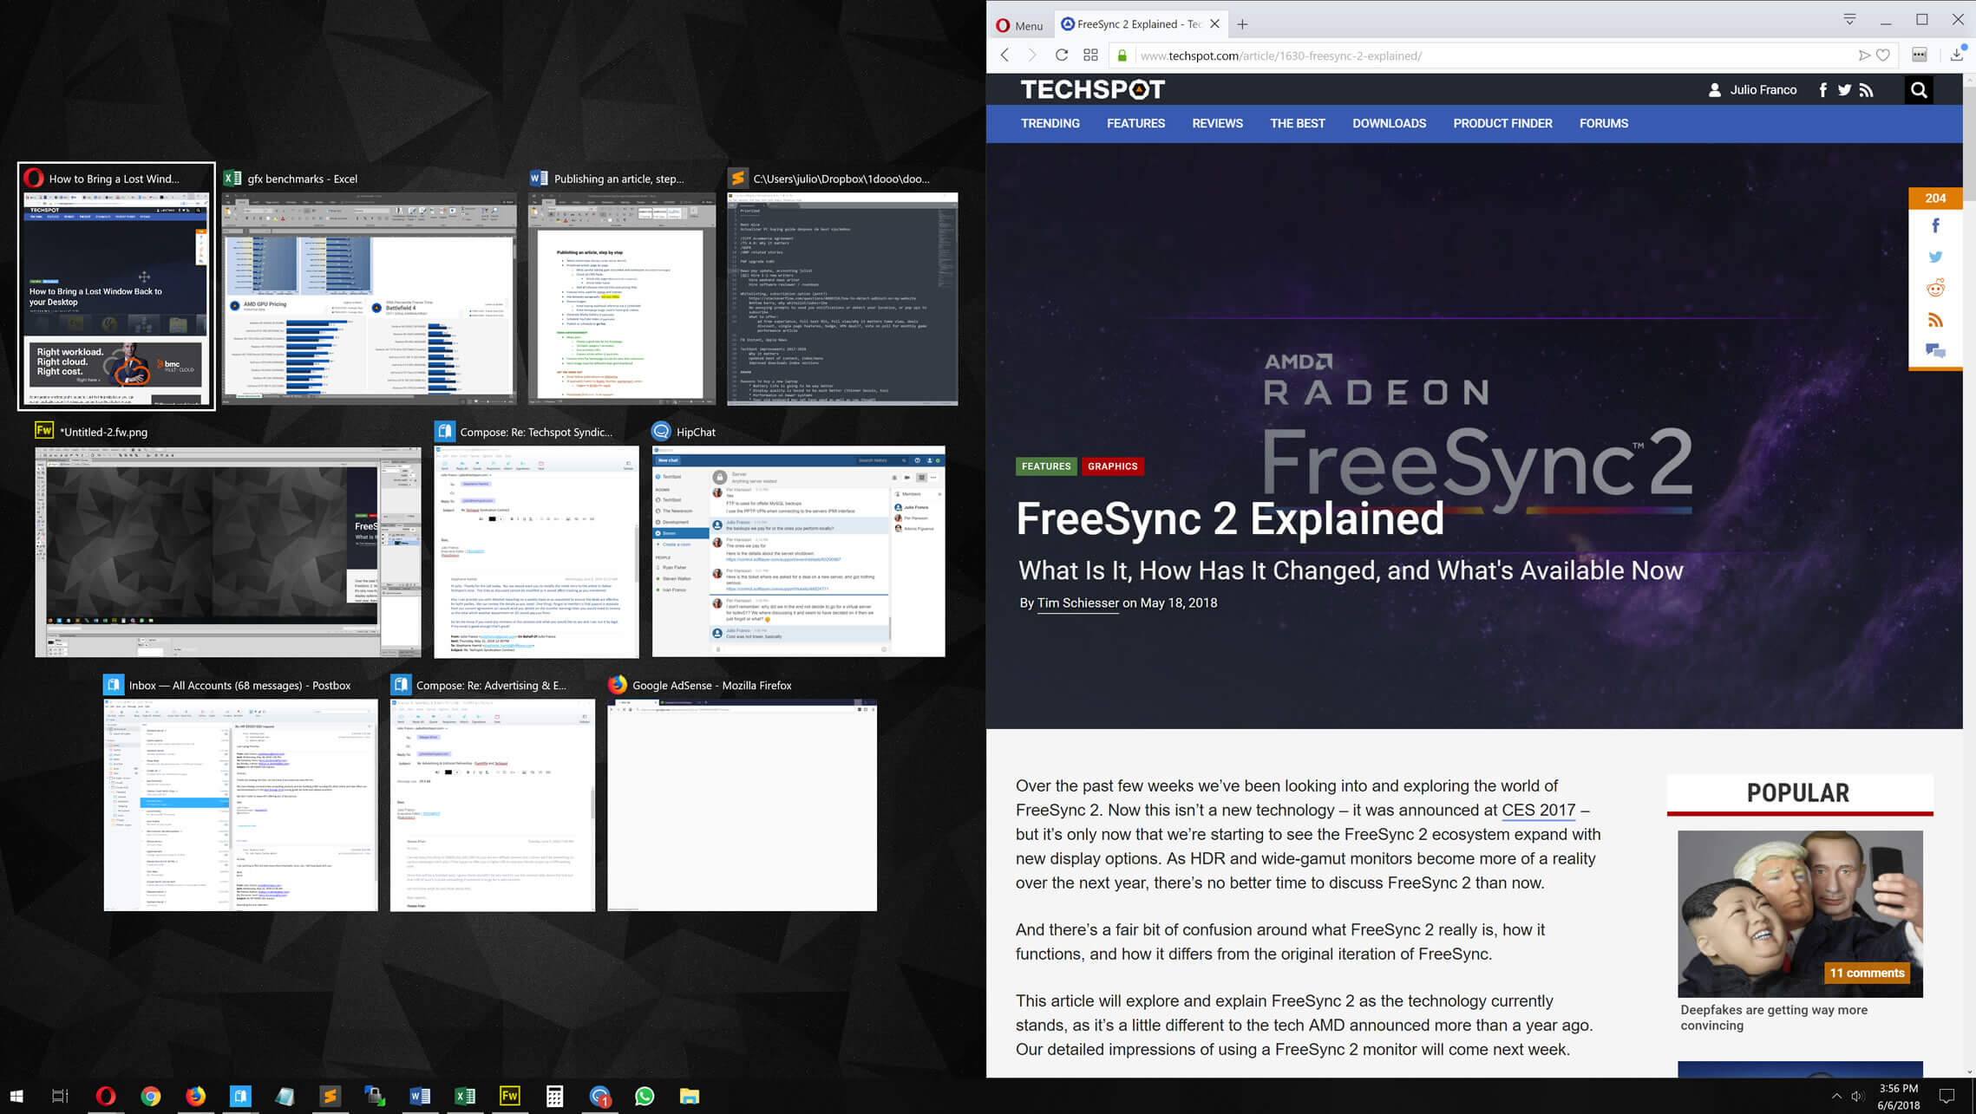The height and width of the screenshot is (1114, 1976).
Task: Click the red GRAPHICS tag
Action: click(x=1112, y=466)
